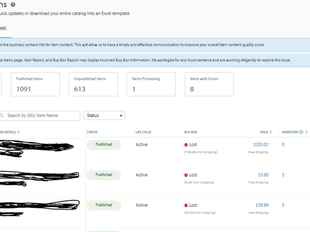
Task: Click $4.03 (incl. shipping) text
Action: pos(199,183)
